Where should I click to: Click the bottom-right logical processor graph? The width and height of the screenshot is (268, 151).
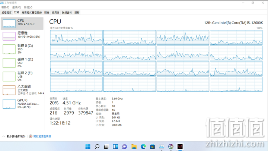tap(236, 84)
